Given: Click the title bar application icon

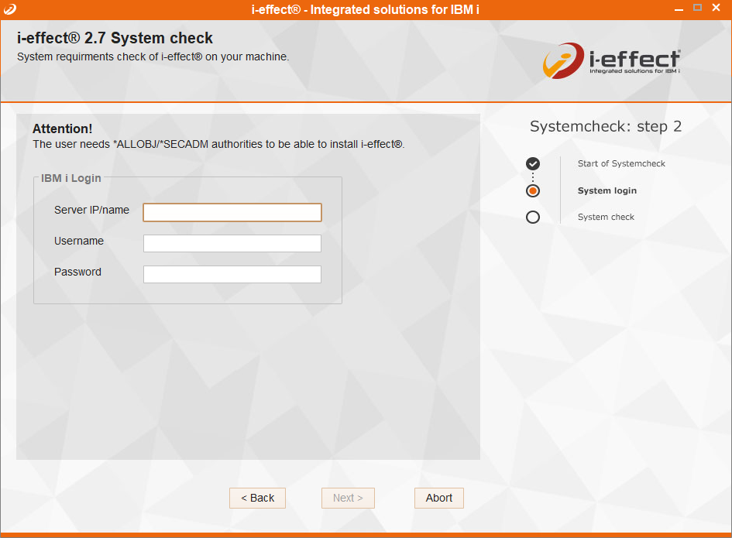Looking at the screenshot, I should (x=10, y=9).
